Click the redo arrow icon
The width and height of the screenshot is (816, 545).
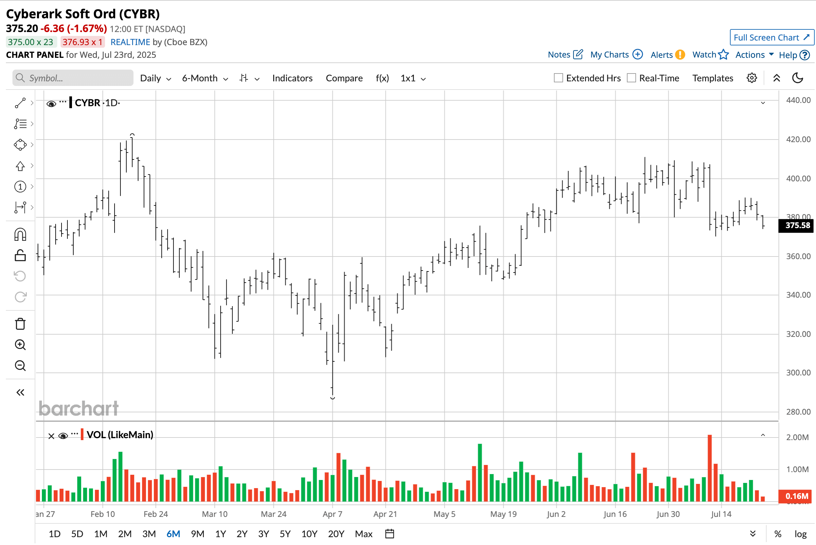[20, 297]
